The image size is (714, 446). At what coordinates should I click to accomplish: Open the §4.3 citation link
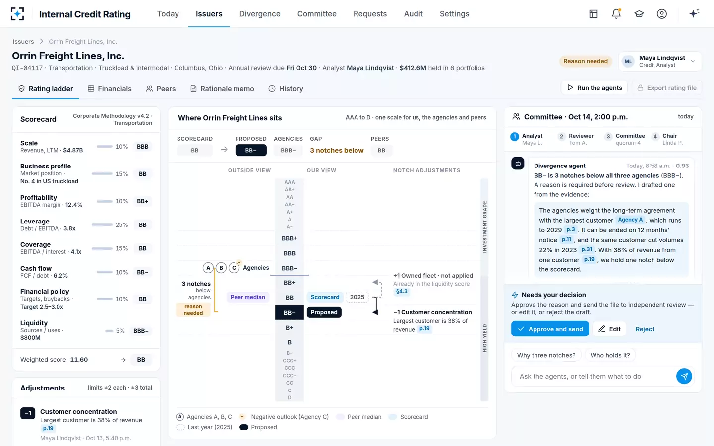coord(402,292)
